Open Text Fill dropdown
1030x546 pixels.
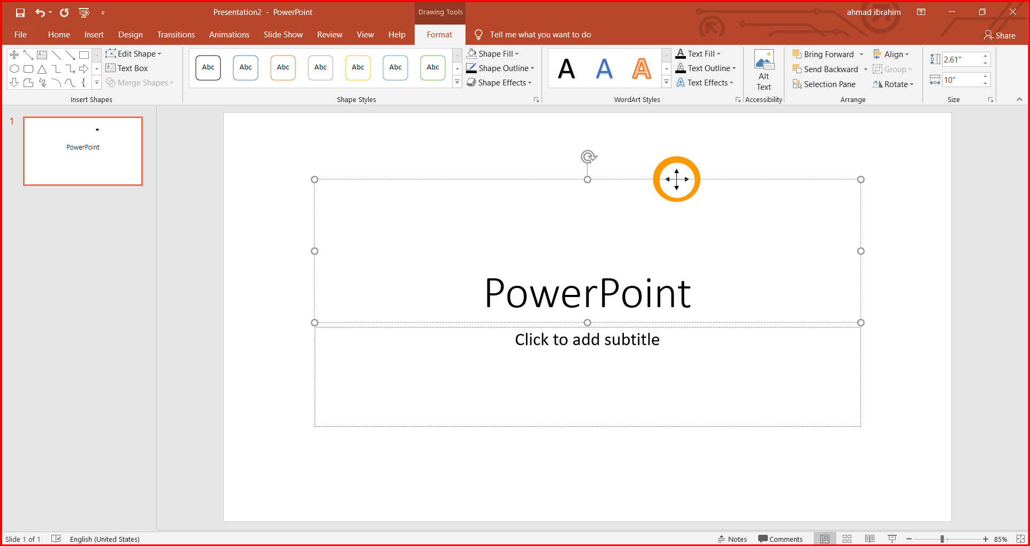click(698, 54)
